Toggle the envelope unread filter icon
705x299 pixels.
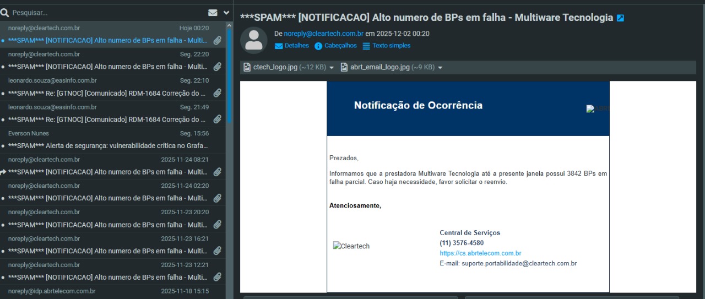click(x=213, y=13)
